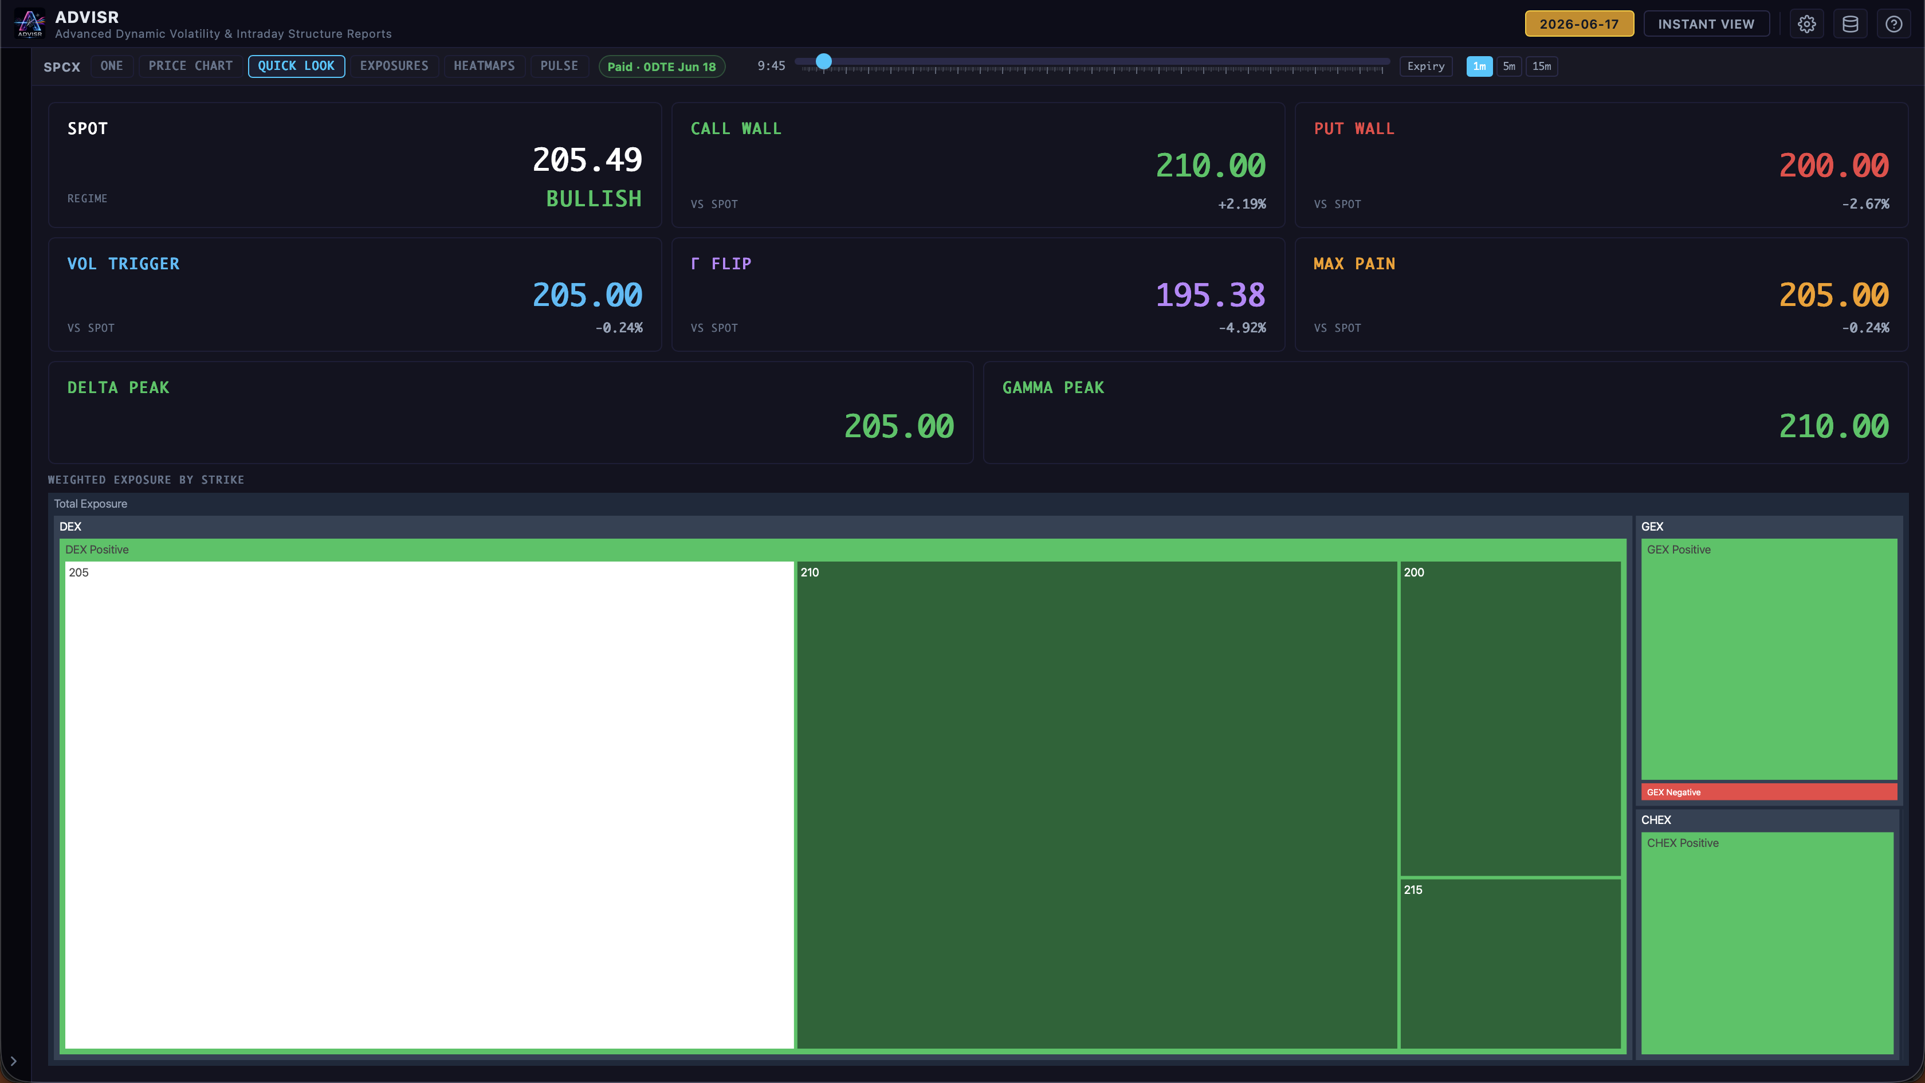Click the DEX Positive group header
Viewport: 1925px width, 1083px height.
(x=843, y=550)
